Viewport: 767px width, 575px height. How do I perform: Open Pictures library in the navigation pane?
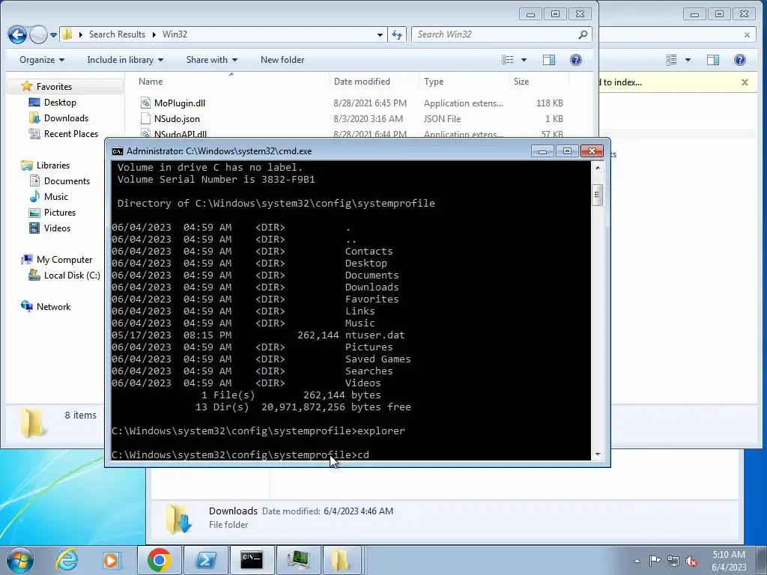coord(60,212)
